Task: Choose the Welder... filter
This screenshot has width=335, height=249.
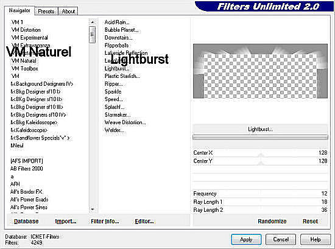Action: (115, 130)
